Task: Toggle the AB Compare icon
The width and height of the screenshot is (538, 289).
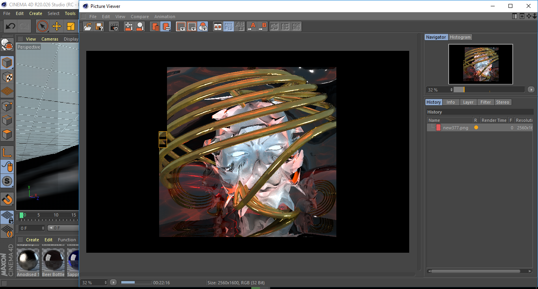Action: tap(217, 27)
